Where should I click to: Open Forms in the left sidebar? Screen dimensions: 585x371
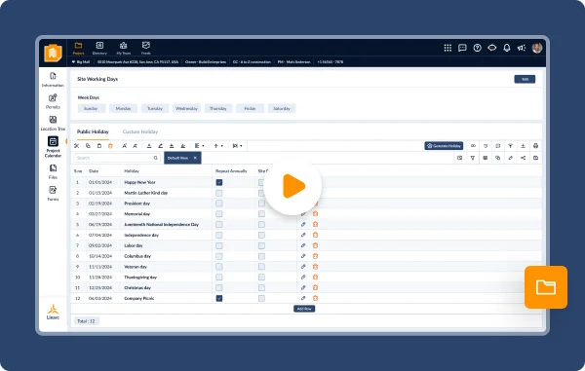tap(53, 194)
